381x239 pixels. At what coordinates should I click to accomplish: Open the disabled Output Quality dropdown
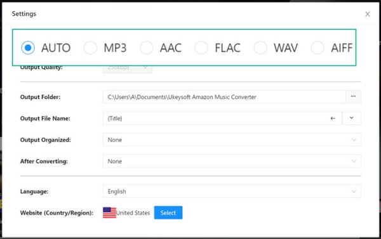pyautogui.click(x=128, y=68)
